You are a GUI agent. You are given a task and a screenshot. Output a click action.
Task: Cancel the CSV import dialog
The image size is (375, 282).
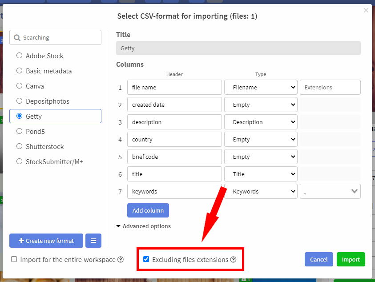[319, 259]
